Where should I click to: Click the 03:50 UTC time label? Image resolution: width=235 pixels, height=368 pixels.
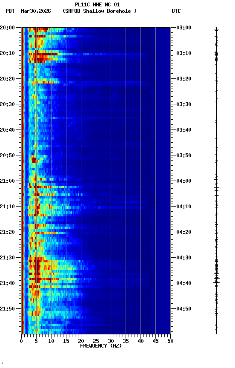click(x=184, y=155)
